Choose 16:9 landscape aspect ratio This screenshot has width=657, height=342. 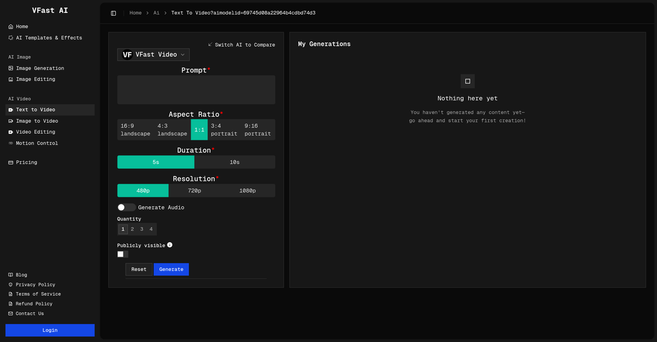[135, 130]
